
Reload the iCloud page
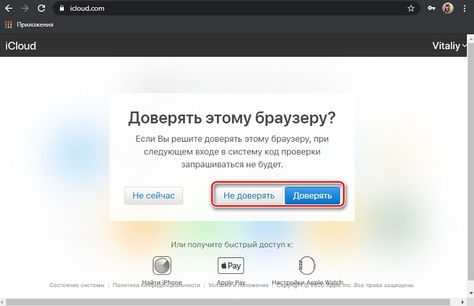(41, 8)
